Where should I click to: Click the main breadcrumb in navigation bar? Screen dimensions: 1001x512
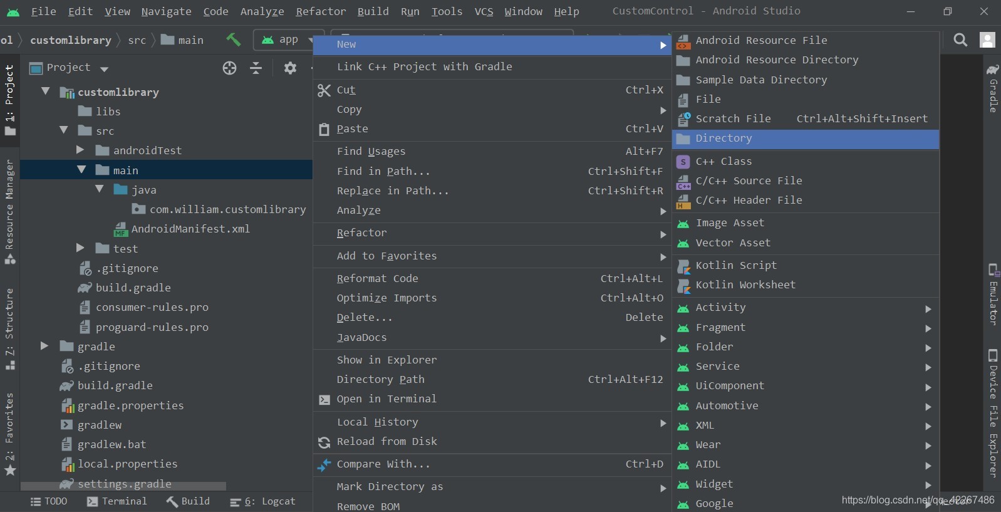182,40
